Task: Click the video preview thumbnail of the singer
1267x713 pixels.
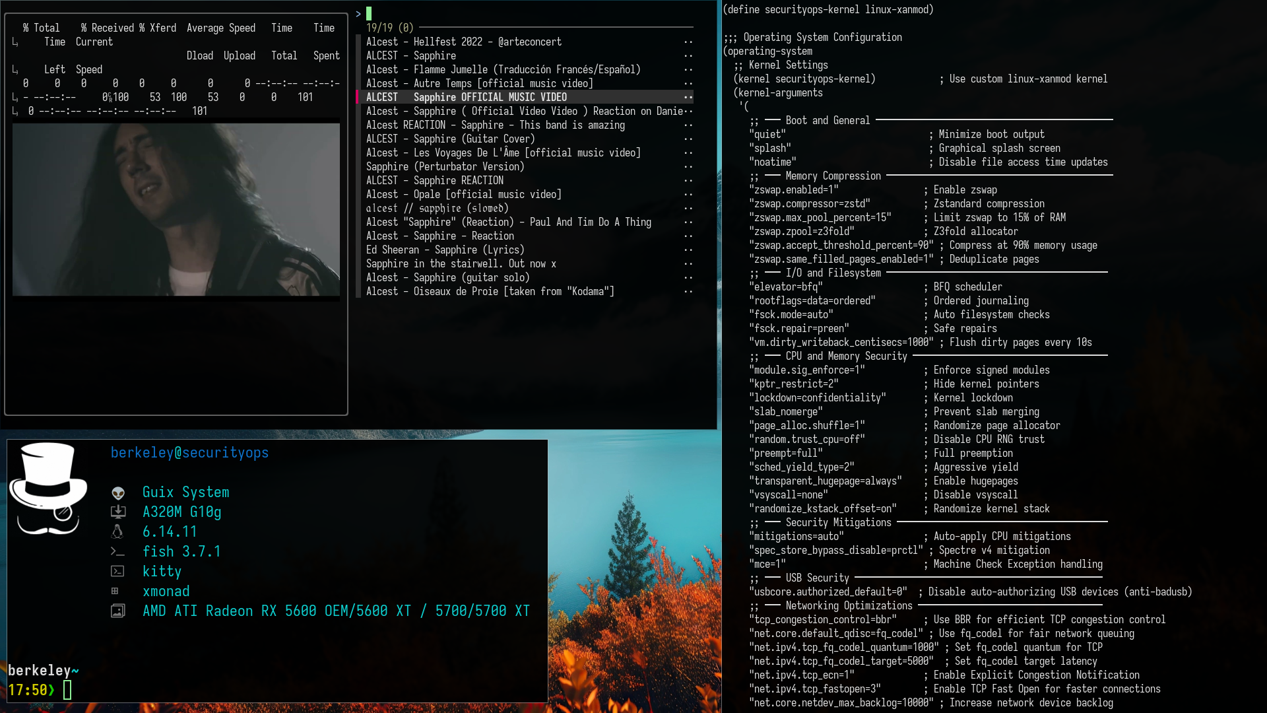Action: [176, 209]
